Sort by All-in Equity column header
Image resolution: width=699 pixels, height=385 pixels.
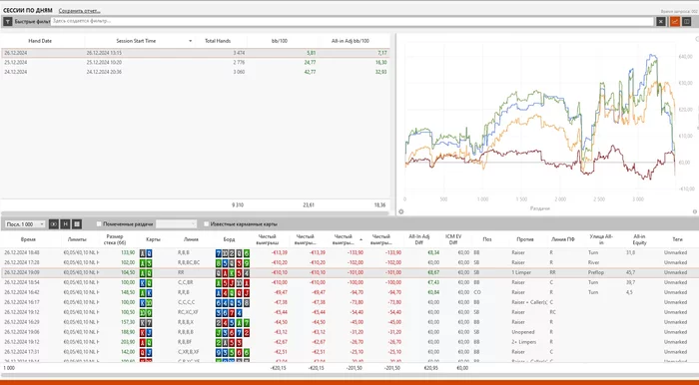coord(639,239)
